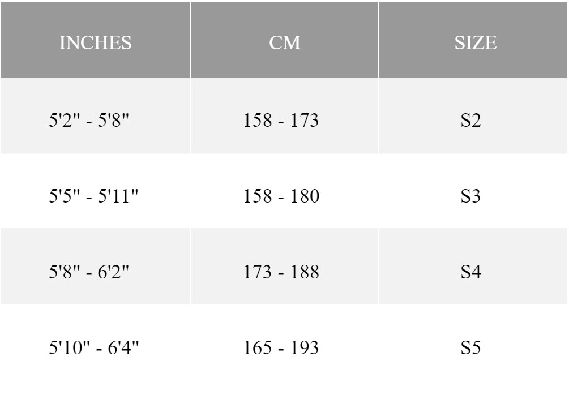Screen dimensions: 569x399
Task: Select the 5'2" - 5'8" height cell
Action: (95, 115)
